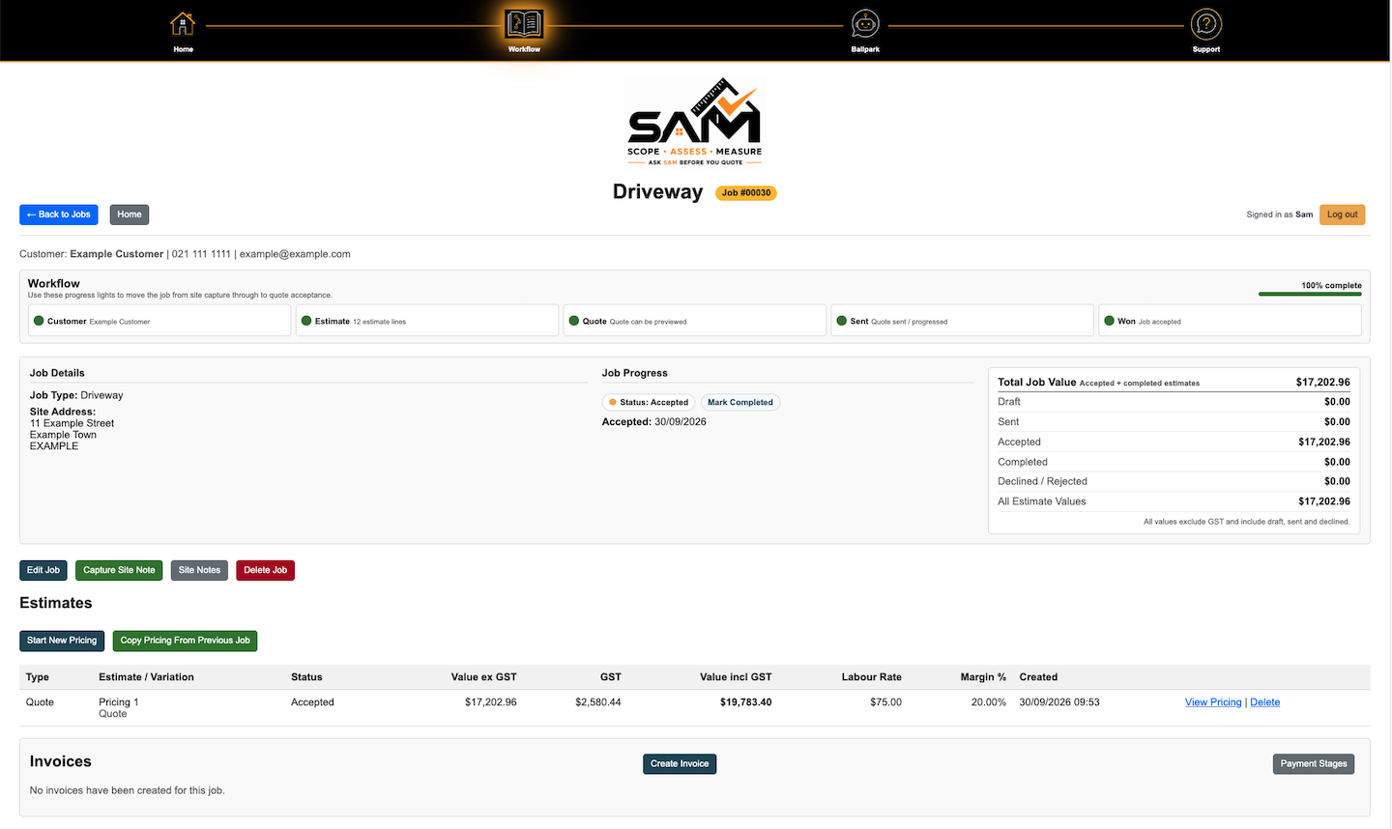Select the Sent quote progressed step

click(963, 321)
